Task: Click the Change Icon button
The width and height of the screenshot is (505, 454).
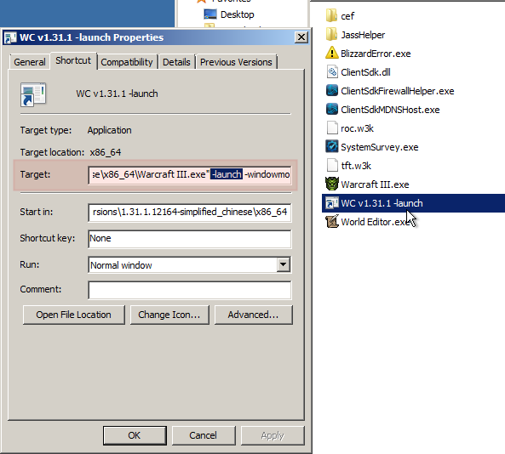Action: [169, 315]
